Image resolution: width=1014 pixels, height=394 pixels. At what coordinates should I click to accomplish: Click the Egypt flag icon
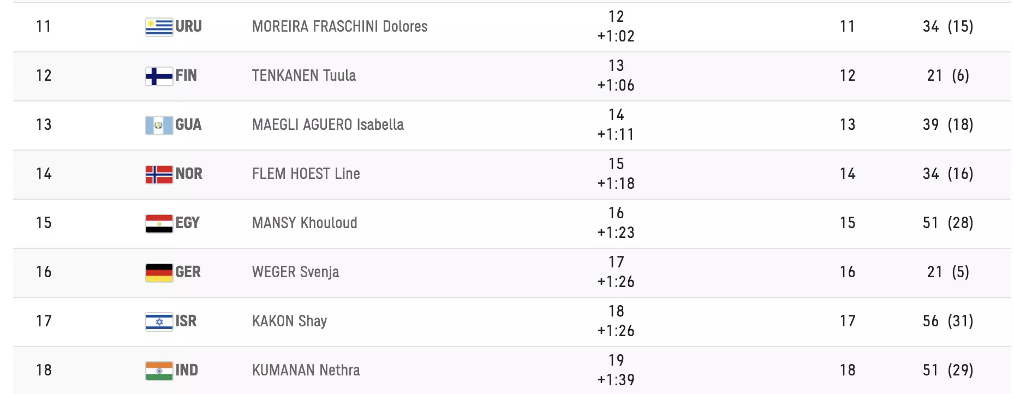point(159,223)
